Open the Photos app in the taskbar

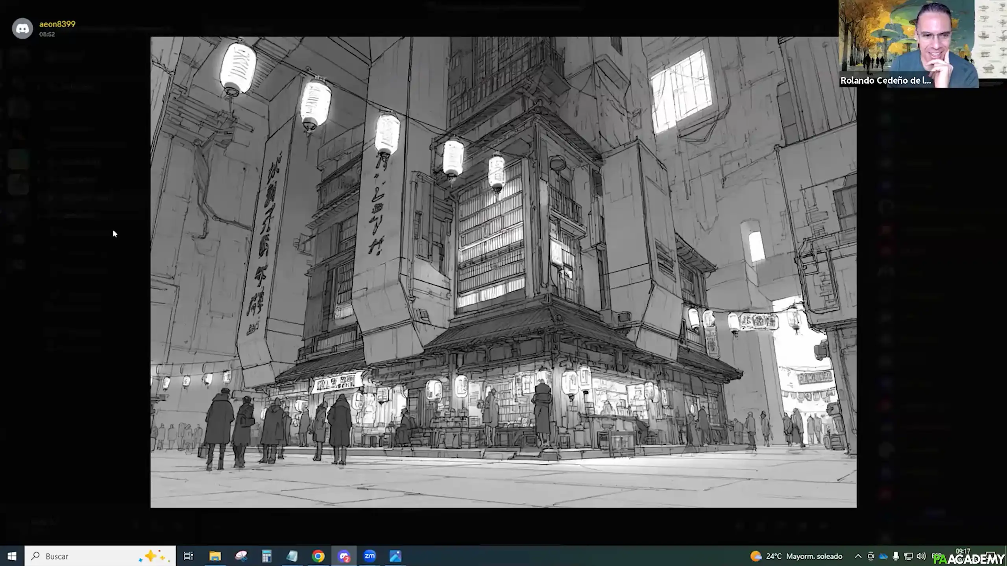pos(395,556)
